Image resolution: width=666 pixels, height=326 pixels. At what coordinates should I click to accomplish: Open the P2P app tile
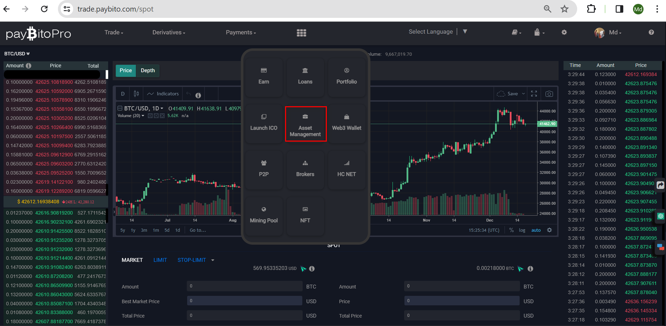pyautogui.click(x=264, y=170)
